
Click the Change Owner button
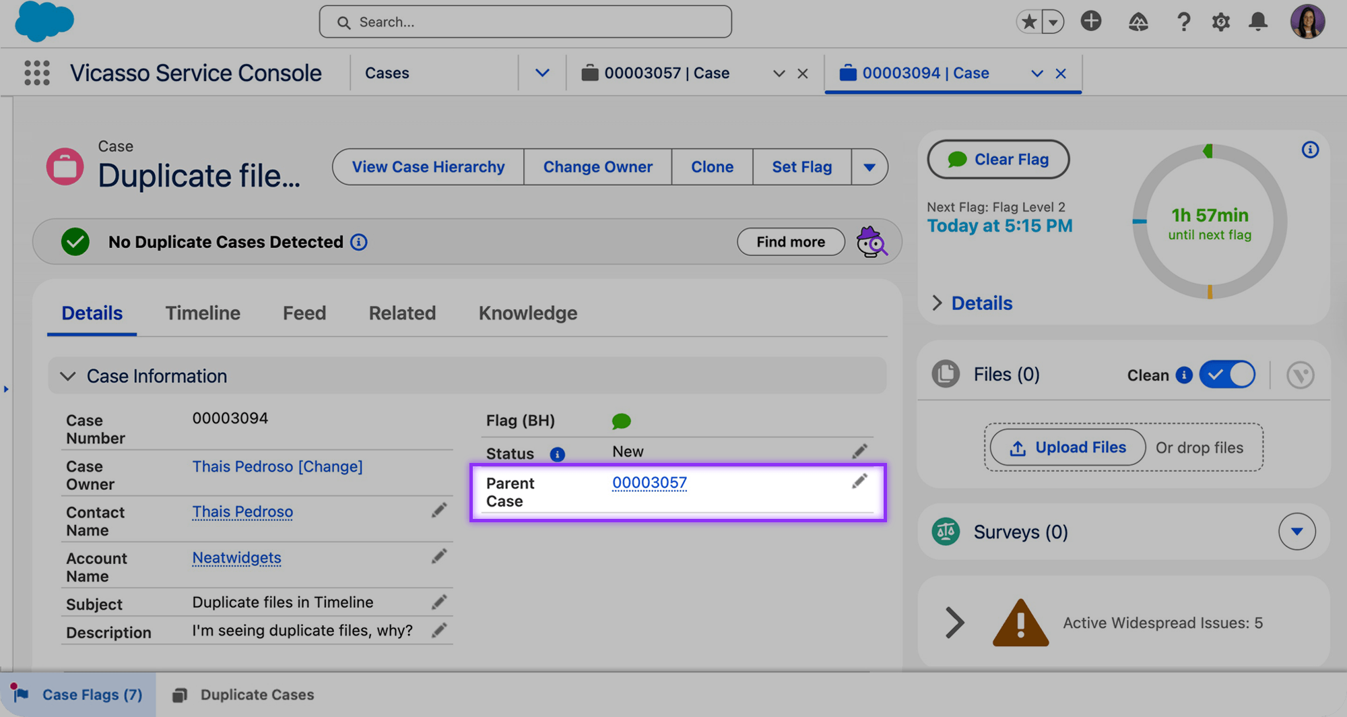pyautogui.click(x=598, y=167)
